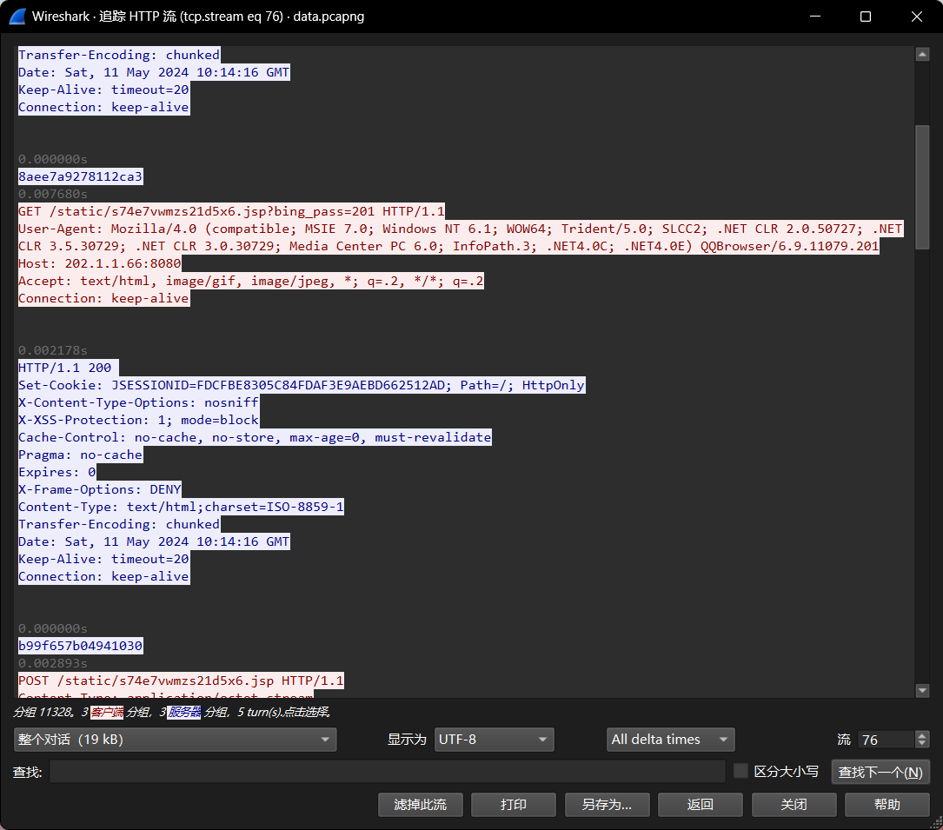Click the Wireshark shark fin title icon
Screen dimensions: 943x830
coord(17,17)
